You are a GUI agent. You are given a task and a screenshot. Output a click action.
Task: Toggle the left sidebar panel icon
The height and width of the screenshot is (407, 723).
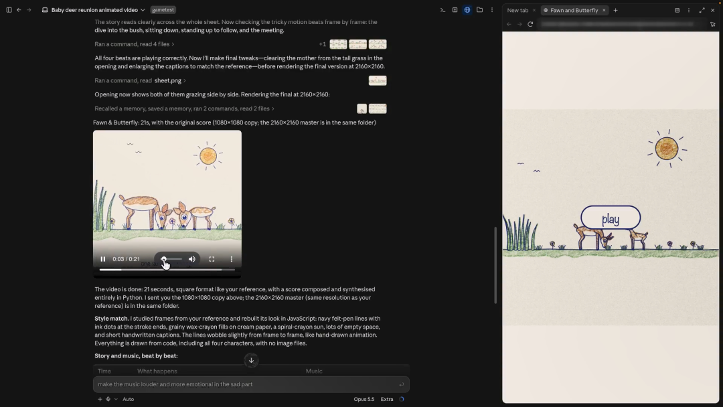9,9
